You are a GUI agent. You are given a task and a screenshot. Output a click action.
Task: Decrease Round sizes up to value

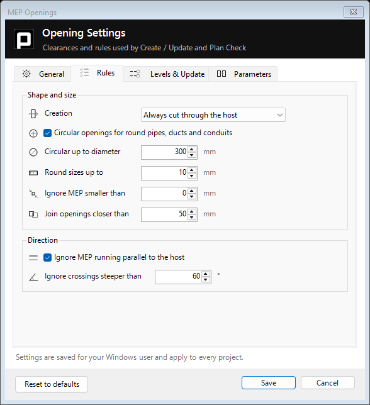point(192,176)
